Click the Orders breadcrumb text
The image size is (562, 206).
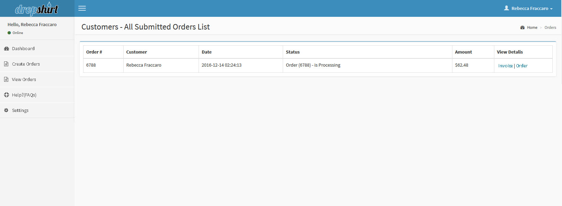click(550, 27)
